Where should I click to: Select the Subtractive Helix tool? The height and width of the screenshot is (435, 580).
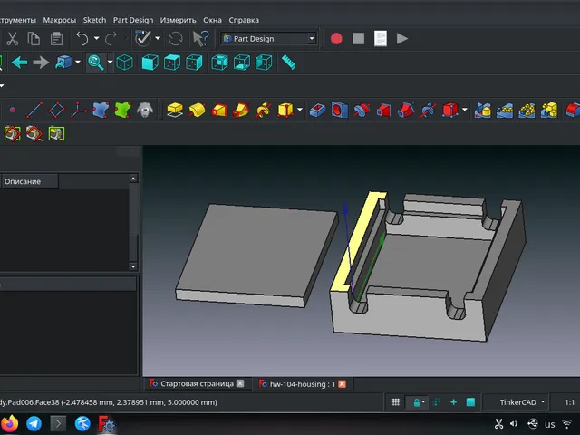click(428, 110)
